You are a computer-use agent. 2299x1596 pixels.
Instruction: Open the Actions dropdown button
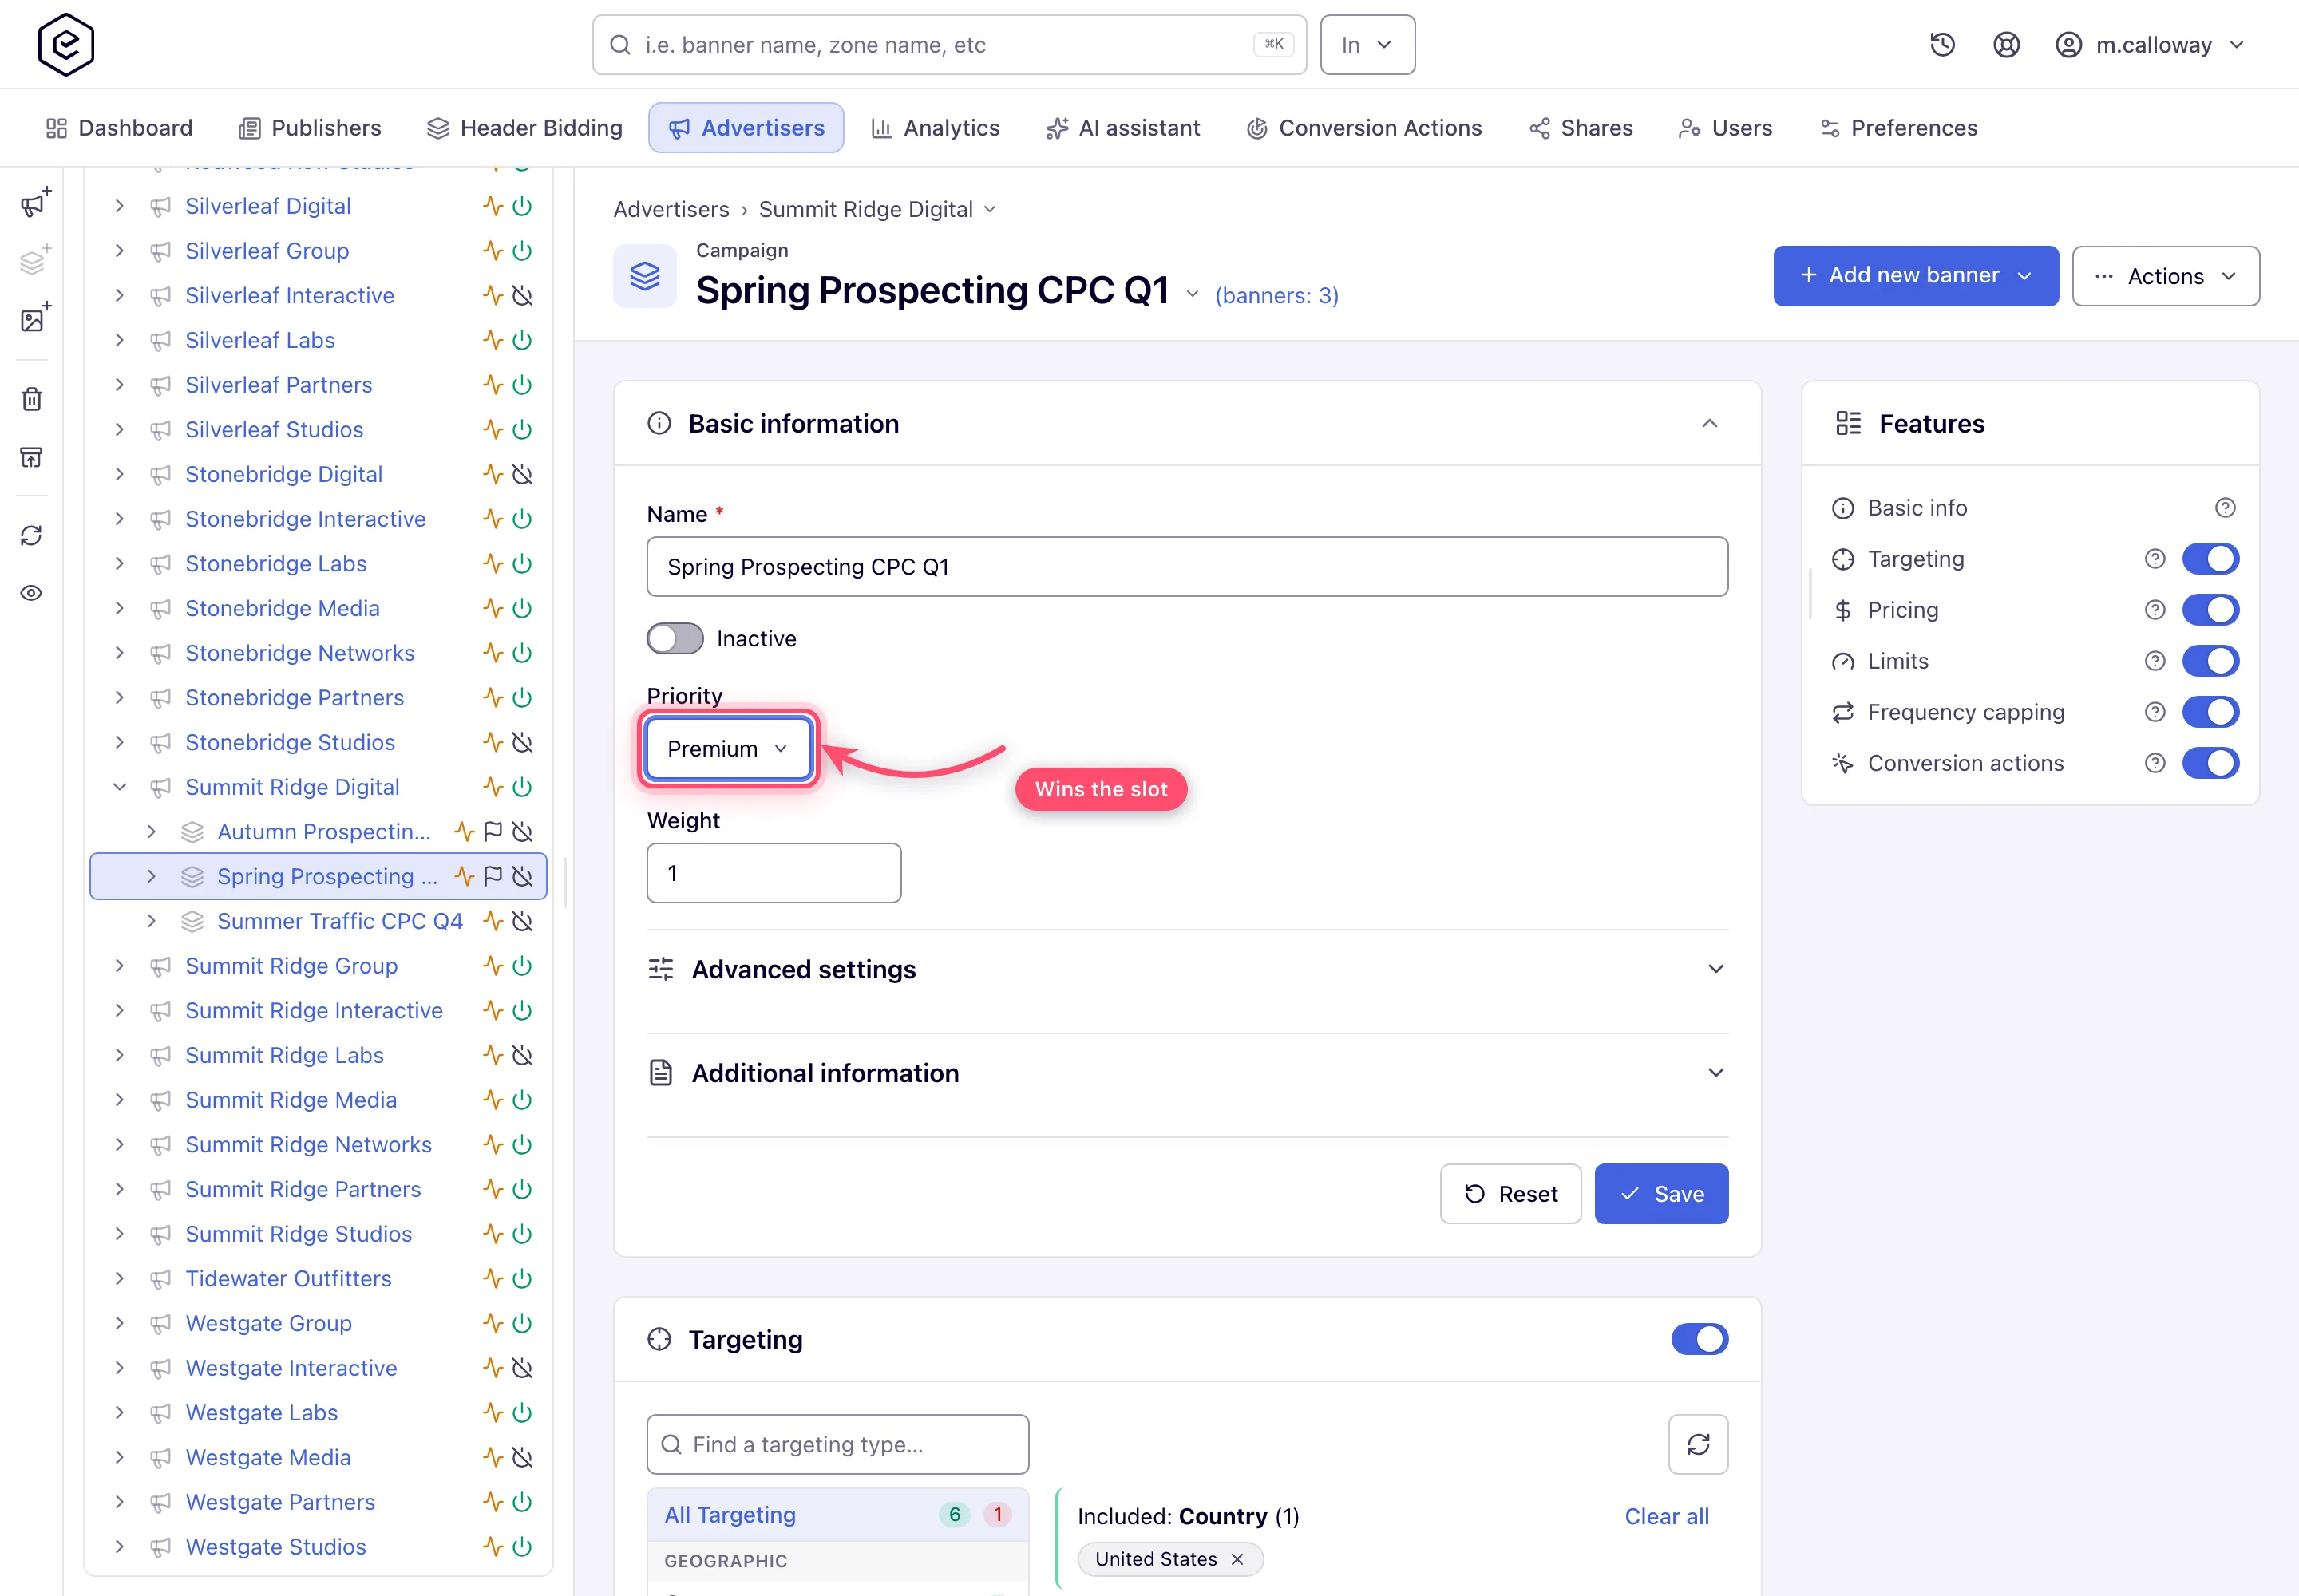click(x=2165, y=276)
